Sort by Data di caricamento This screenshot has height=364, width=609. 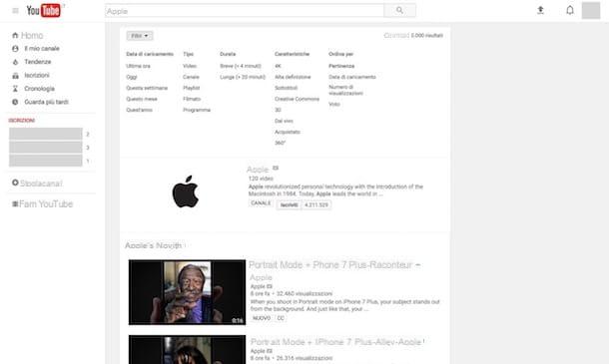352,77
